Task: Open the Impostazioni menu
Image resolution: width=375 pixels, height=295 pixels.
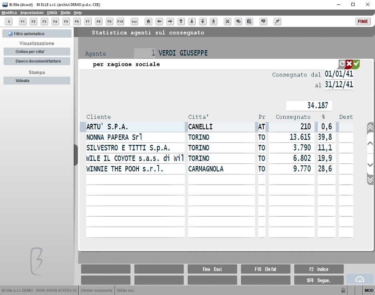Action: [x=32, y=13]
